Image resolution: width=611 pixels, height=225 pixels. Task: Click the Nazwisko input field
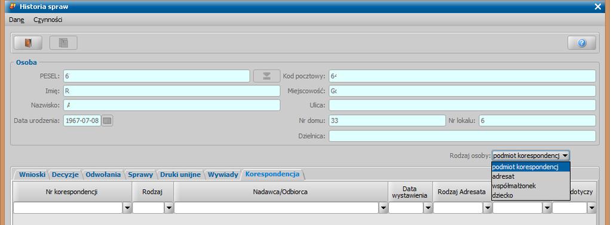[x=172, y=105]
